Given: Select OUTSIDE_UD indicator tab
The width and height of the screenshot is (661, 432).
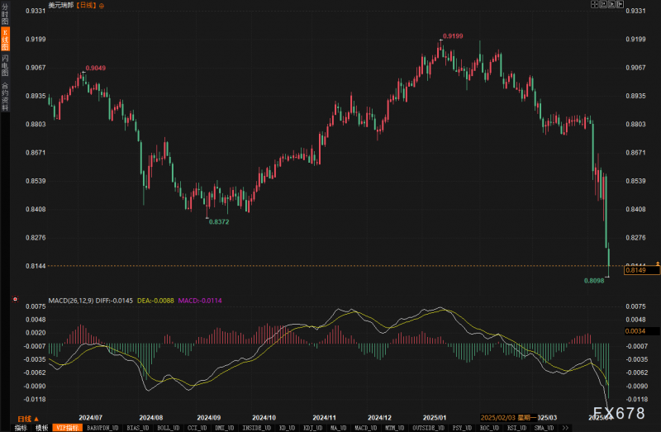Looking at the screenshot, I should click(428, 428).
